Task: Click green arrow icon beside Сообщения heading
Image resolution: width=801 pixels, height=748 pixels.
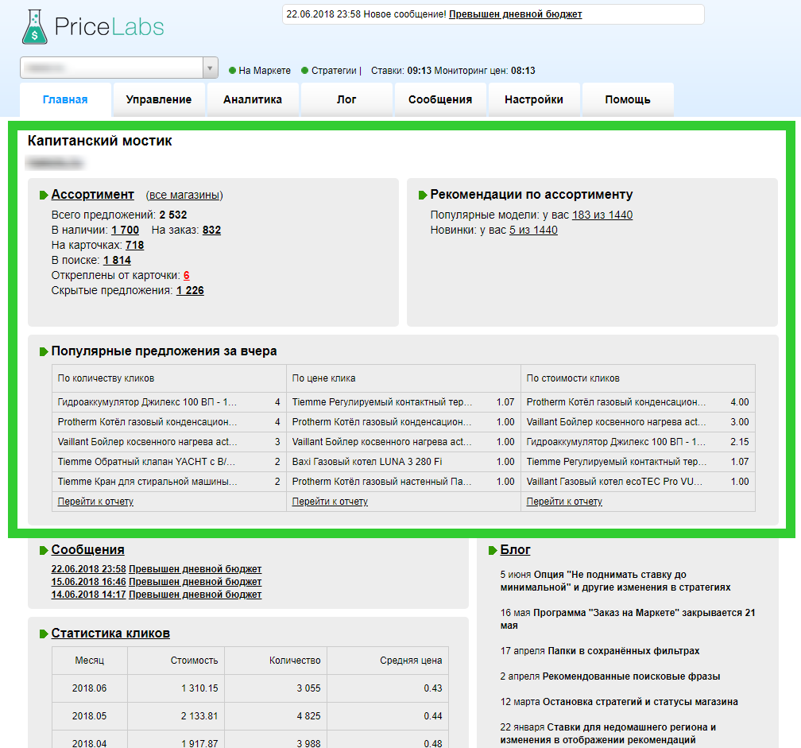Action: pos(44,551)
